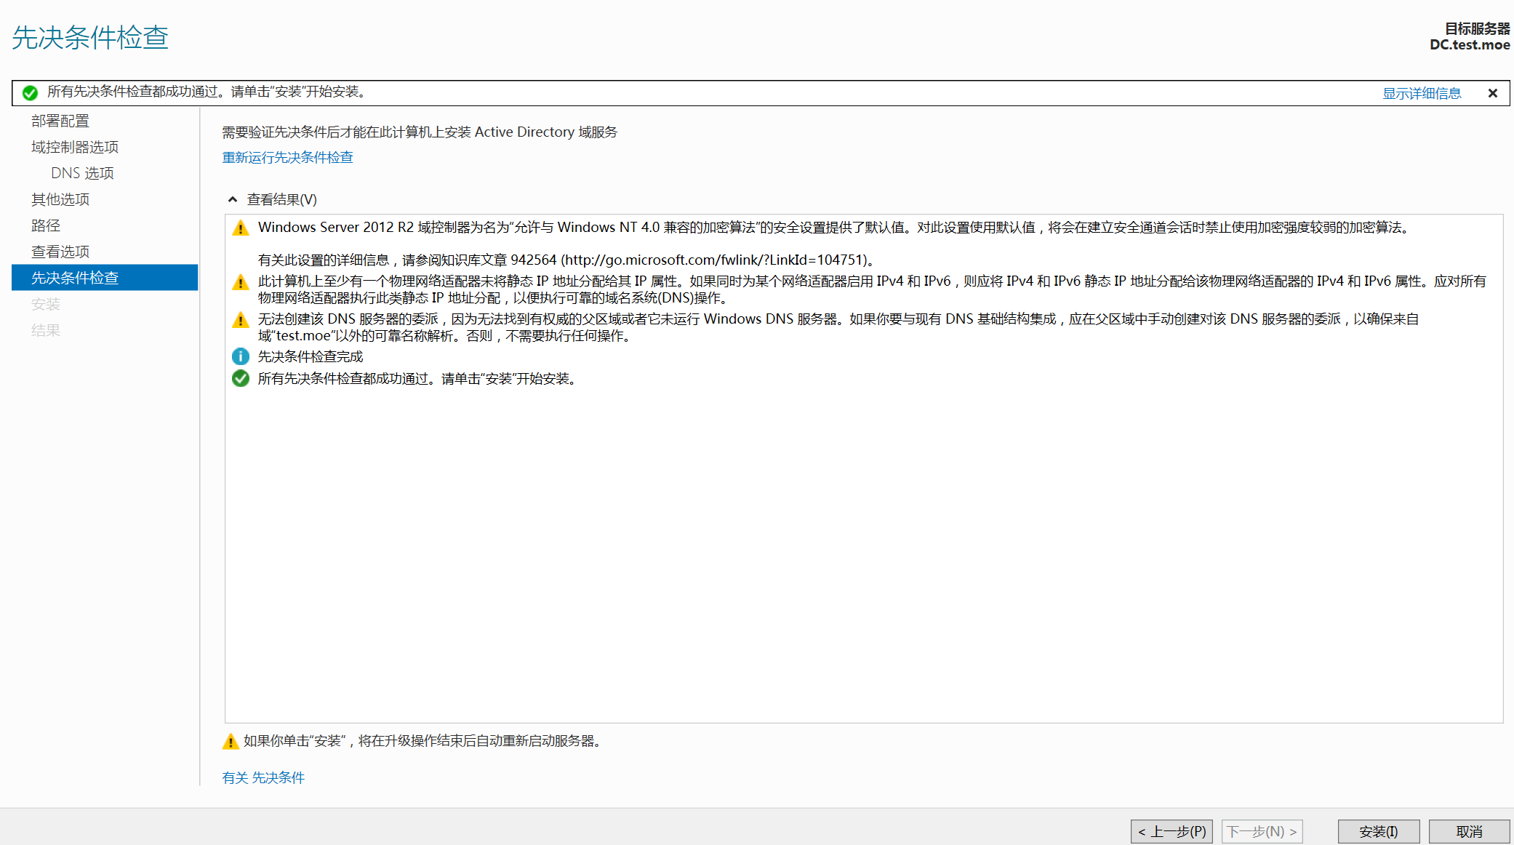Switch to 其他选项 step
Screen dimensions: 1514x845
point(60,199)
